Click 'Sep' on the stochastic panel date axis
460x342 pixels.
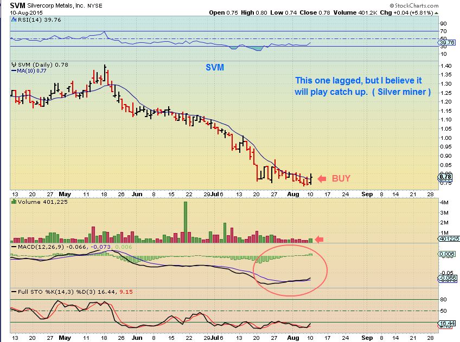pyautogui.click(x=367, y=338)
